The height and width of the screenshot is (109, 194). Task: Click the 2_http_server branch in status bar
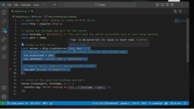[15, 103]
